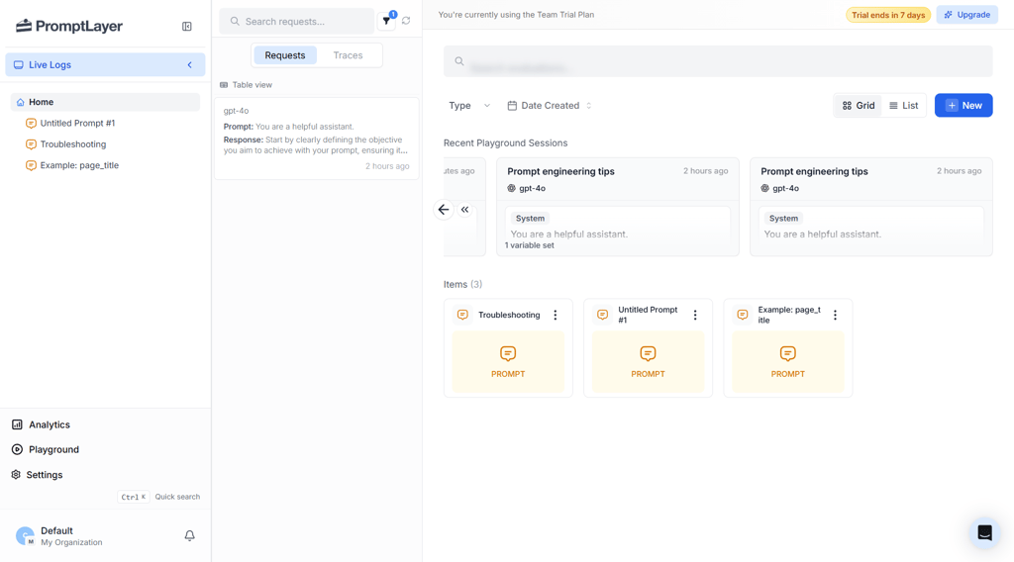Select Home in sidebar tree

105,102
